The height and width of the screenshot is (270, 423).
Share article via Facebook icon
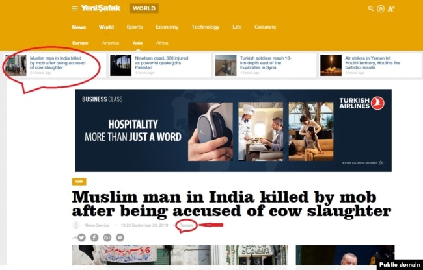[x=94, y=238]
